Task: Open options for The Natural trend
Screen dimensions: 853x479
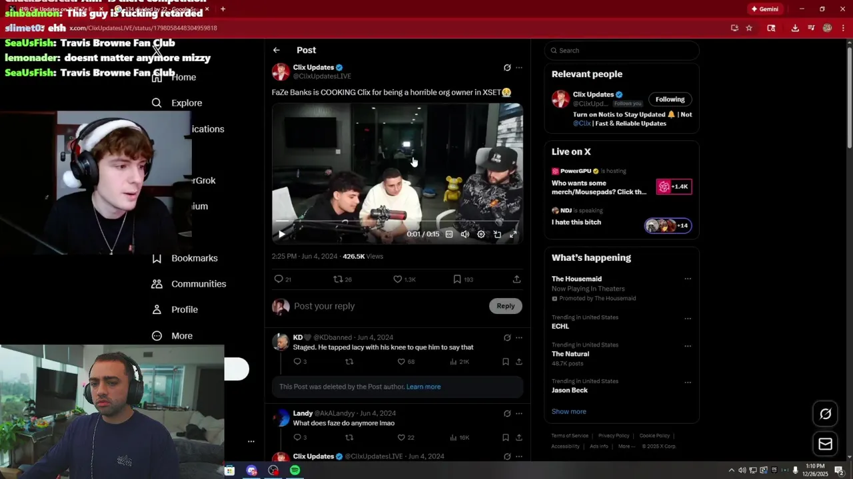Action: 688,346
